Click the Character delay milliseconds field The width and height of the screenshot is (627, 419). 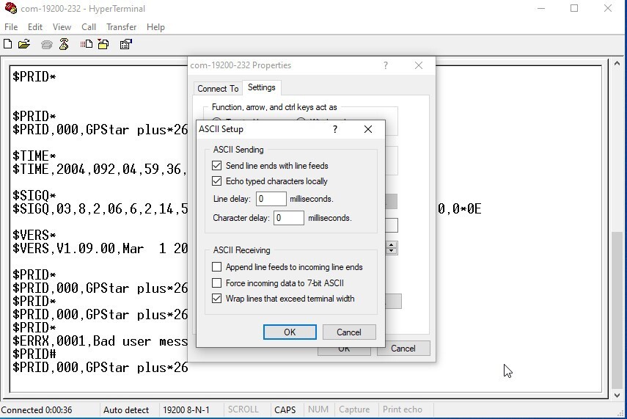tap(289, 218)
